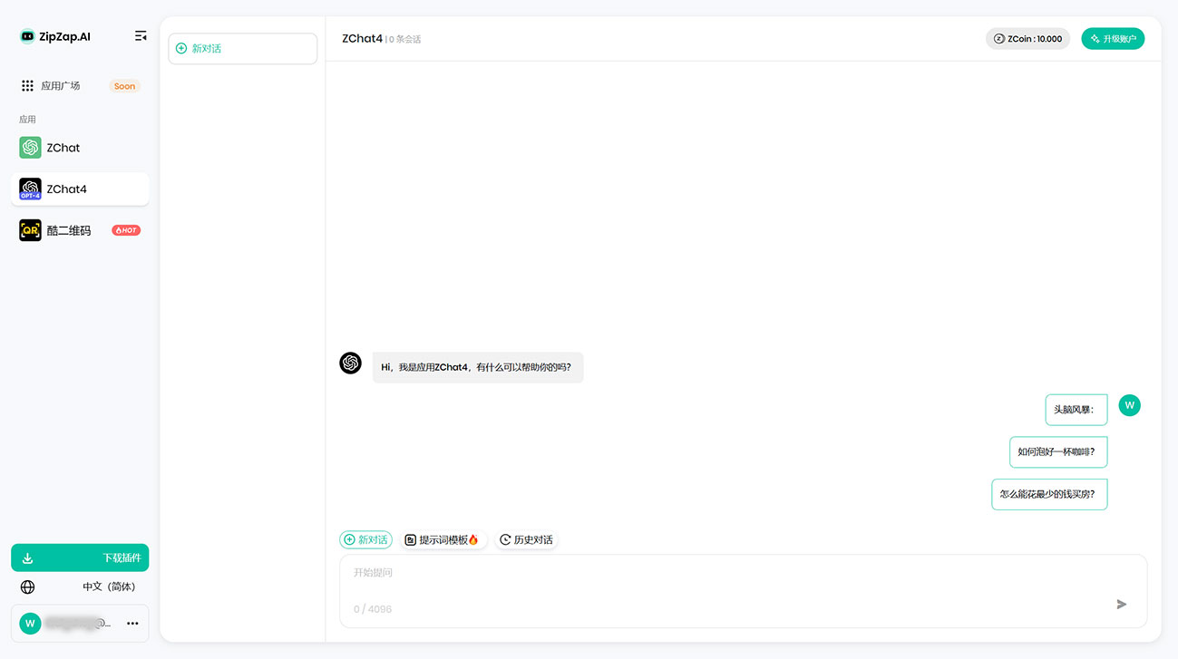This screenshot has width=1178, height=659.
Task: Click the 怎么能花最少的钱买房 suggestion
Action: (1049, 494)
